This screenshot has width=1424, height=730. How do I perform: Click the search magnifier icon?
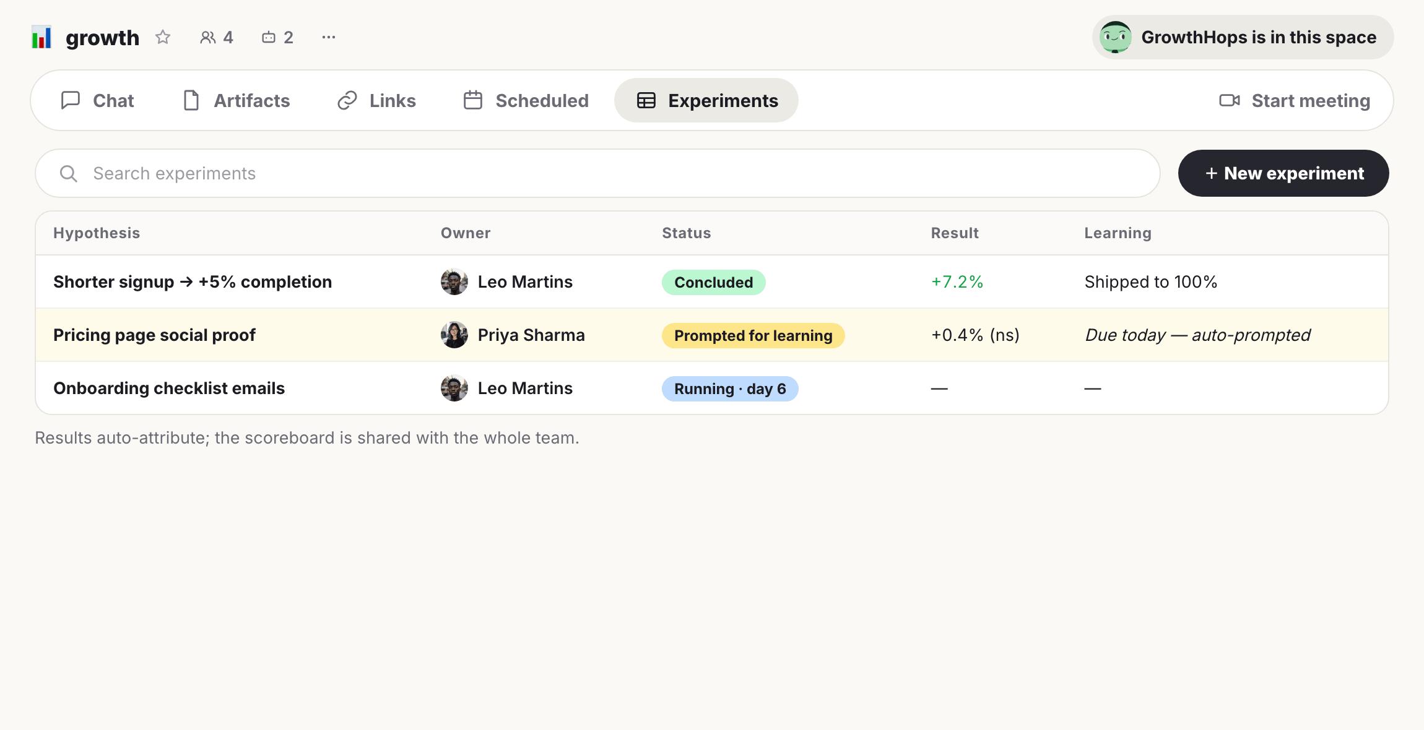pos(68,173)
